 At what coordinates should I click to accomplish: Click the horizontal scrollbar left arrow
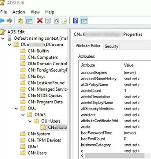[82, 156]
